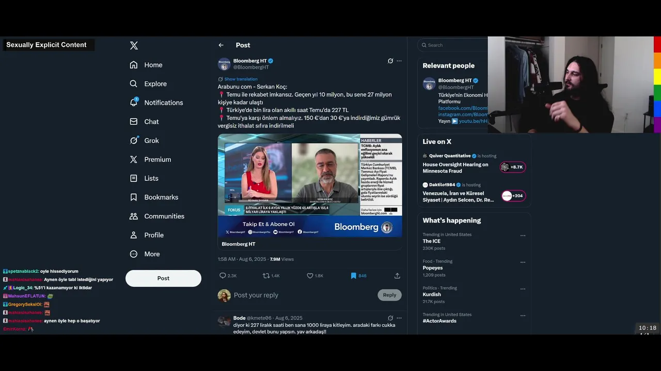Open Explore via magnifier icon
This screenshot has width=661, height=371.
(134, 83)
